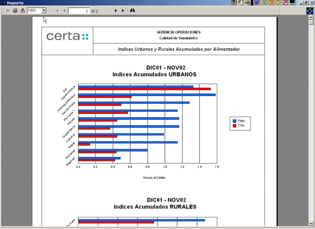Viewport: 315px width, 229px height.
Task: Jump to the last page arrow
Action: click(123, 10)
